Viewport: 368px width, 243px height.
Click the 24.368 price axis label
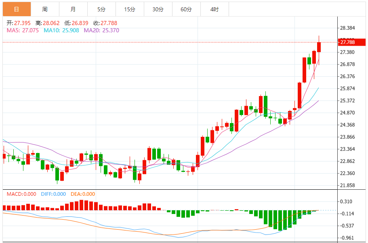click(x=347, y=125)
